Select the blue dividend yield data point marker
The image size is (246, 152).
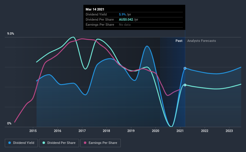point(185,68)
